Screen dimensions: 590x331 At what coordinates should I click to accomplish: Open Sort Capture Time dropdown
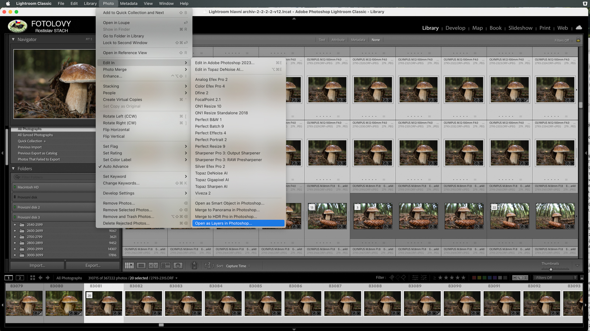[238, 266]
